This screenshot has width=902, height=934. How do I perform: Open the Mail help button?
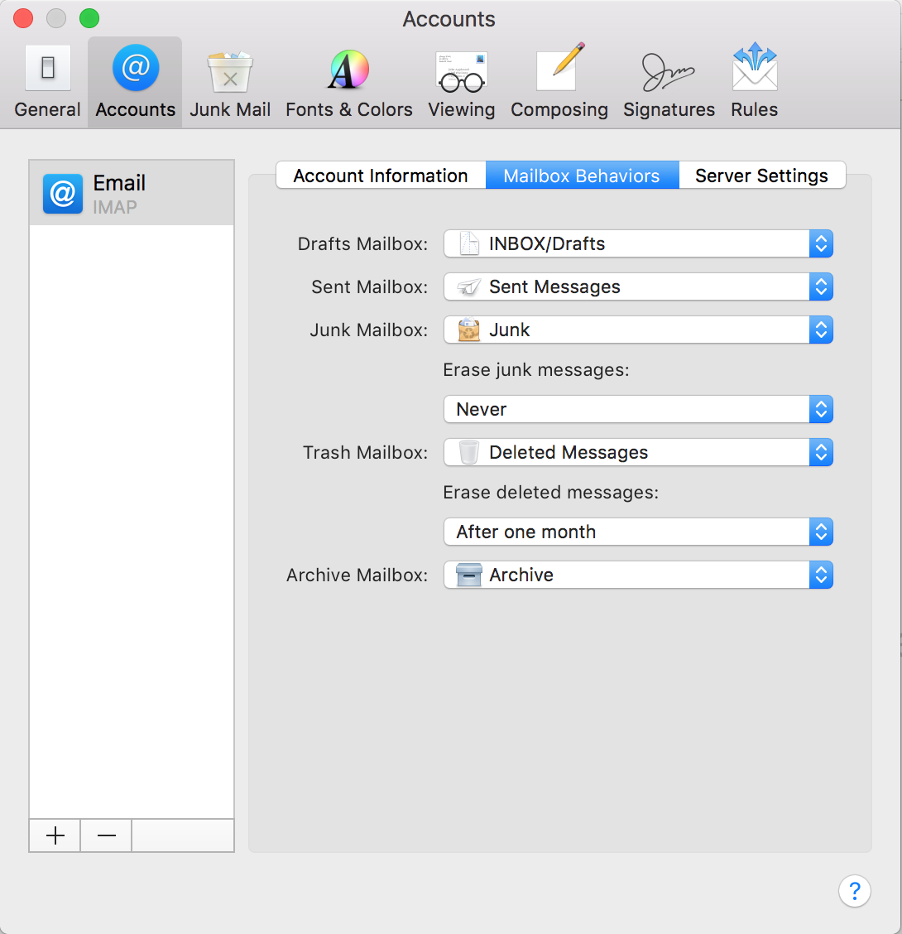tap(854, 891)
